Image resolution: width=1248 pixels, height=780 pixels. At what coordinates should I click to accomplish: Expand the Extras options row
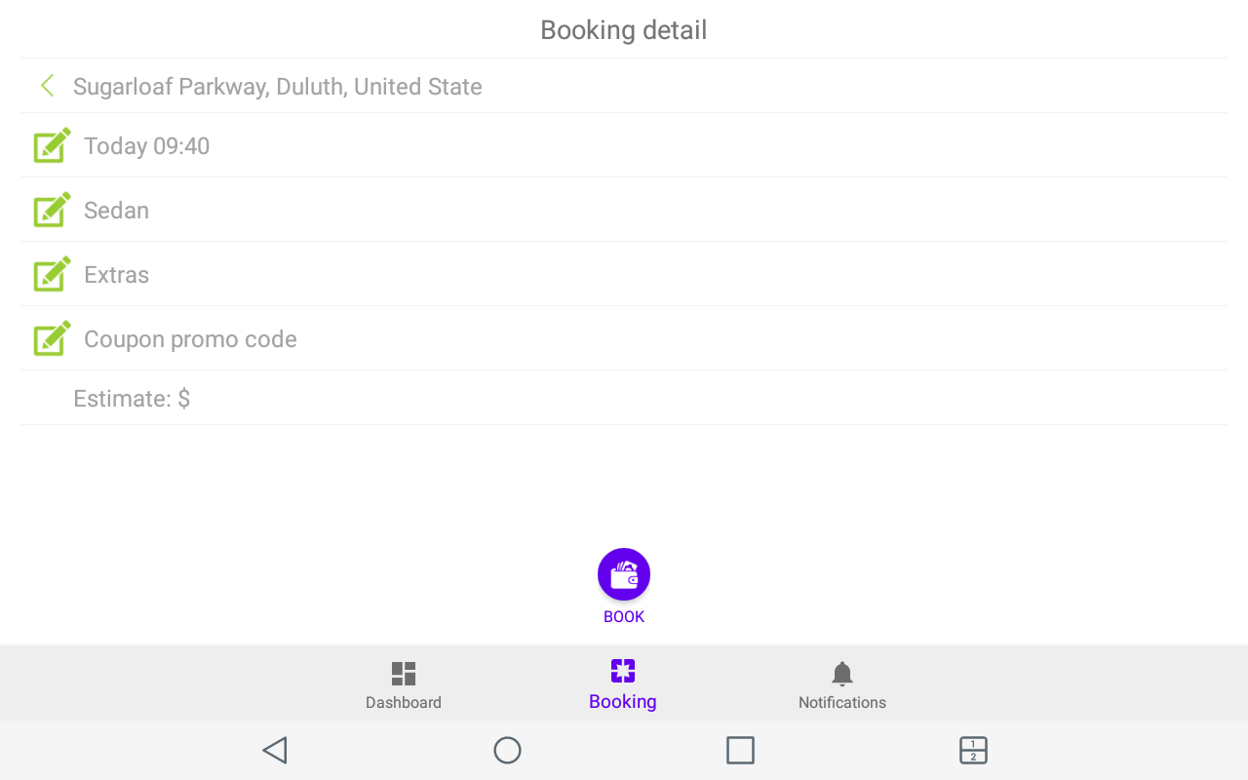click(624, 274)
